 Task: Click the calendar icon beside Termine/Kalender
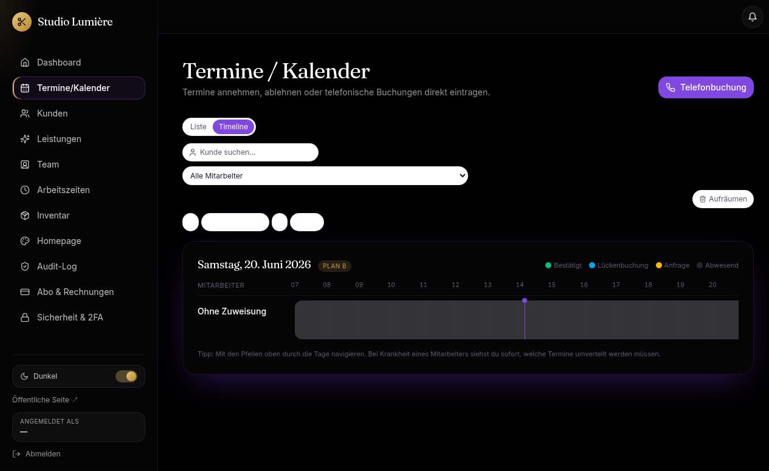pos(25,88)
